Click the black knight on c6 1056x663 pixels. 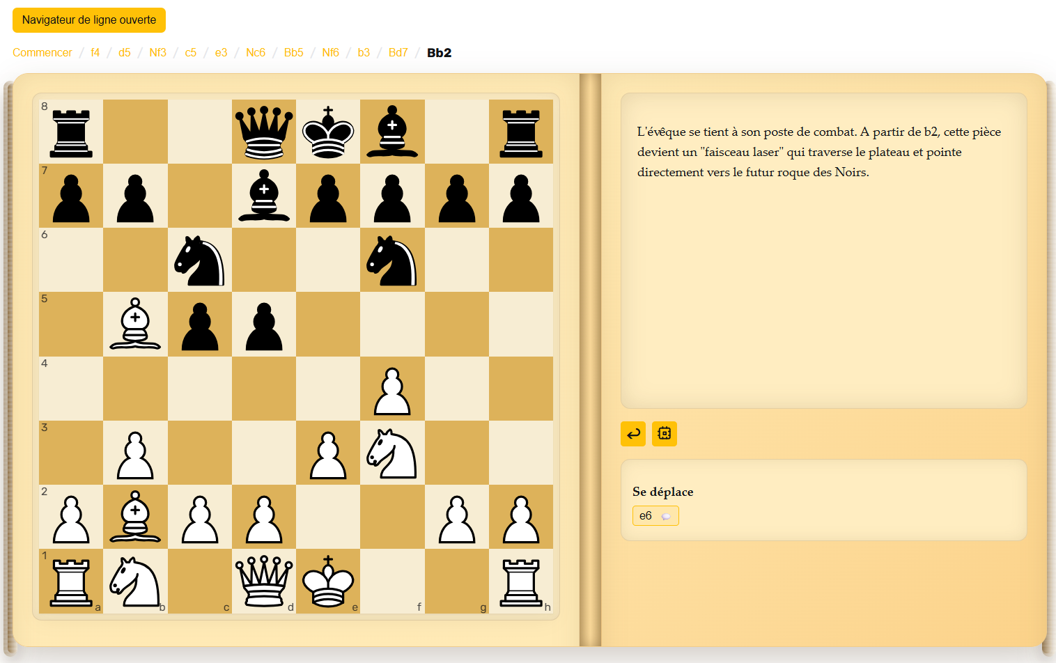click(200, 260)
